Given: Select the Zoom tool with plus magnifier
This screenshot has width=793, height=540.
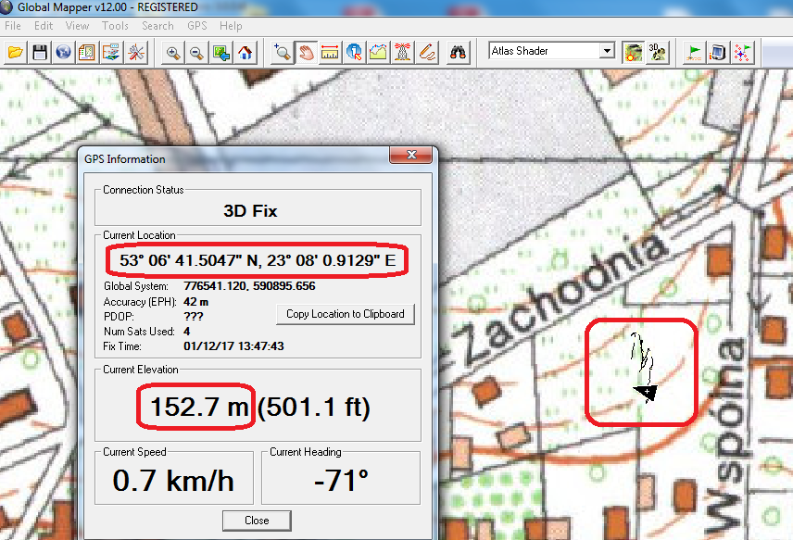Looking at the screenshot, I should (282, 52).
